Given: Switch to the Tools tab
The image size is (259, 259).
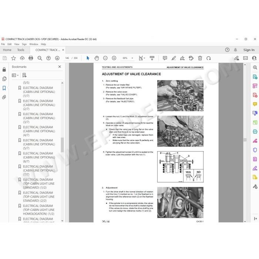Looking at the screenshot, I should click(21, 50).
